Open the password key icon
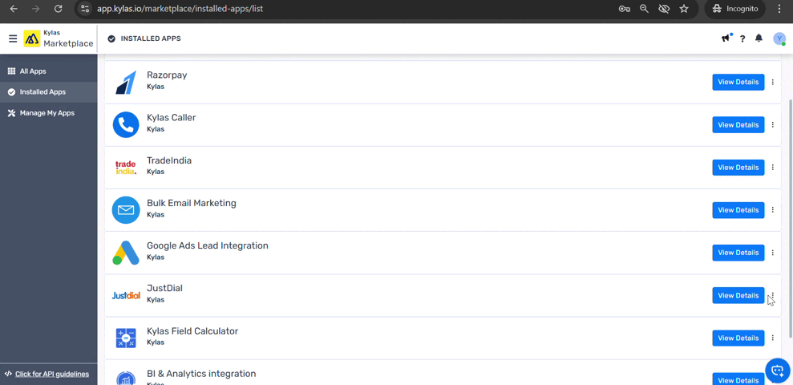The width and height of the screenshot is (793, 385). click(x=624, y=9)
